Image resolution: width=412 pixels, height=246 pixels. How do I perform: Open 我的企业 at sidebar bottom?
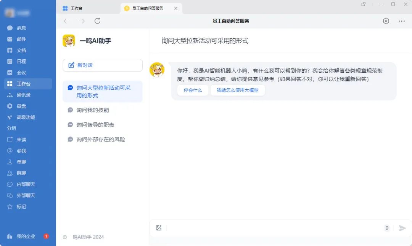pyautogui.click(x=26, y=236)
